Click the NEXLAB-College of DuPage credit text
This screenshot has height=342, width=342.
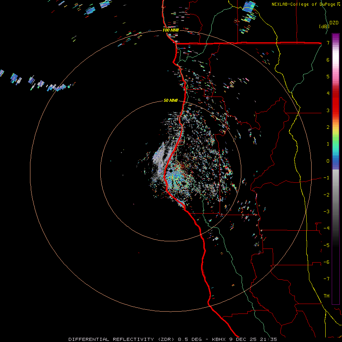(306, 4)
